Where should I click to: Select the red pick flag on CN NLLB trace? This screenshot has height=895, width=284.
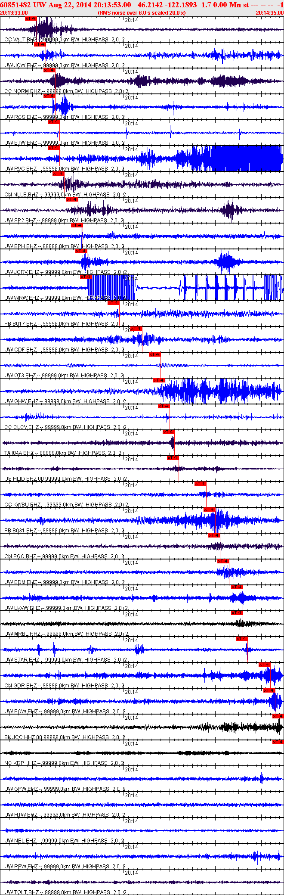point(59,174)
